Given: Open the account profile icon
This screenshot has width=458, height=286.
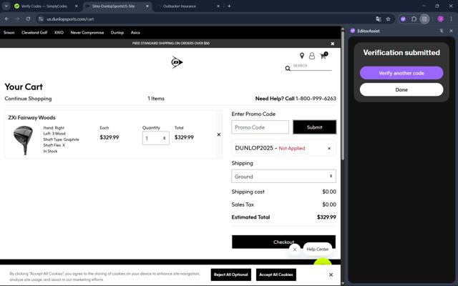Looking at the screenshot, I should coord(312,56).
